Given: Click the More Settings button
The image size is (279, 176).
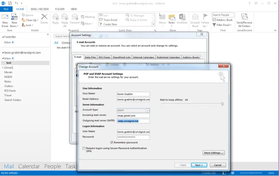Looking at the screenshot, I should tap(213, 153).
